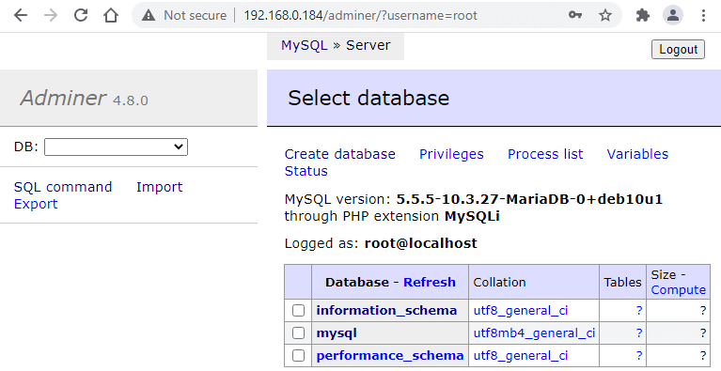The width and height of the screenshot is (721, 371).
Task: Click utf8_general_ci collation for performance_schema
Action: point(521,355)
